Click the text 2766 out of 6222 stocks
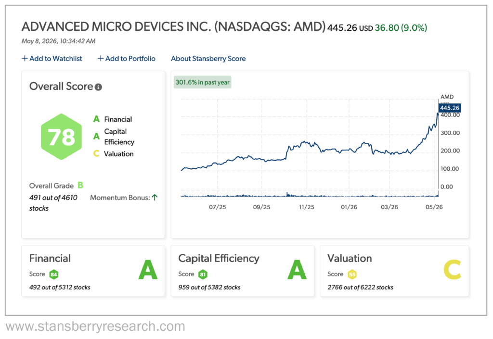Viewport: 493px width, 339px height. (x=360, y=287)
